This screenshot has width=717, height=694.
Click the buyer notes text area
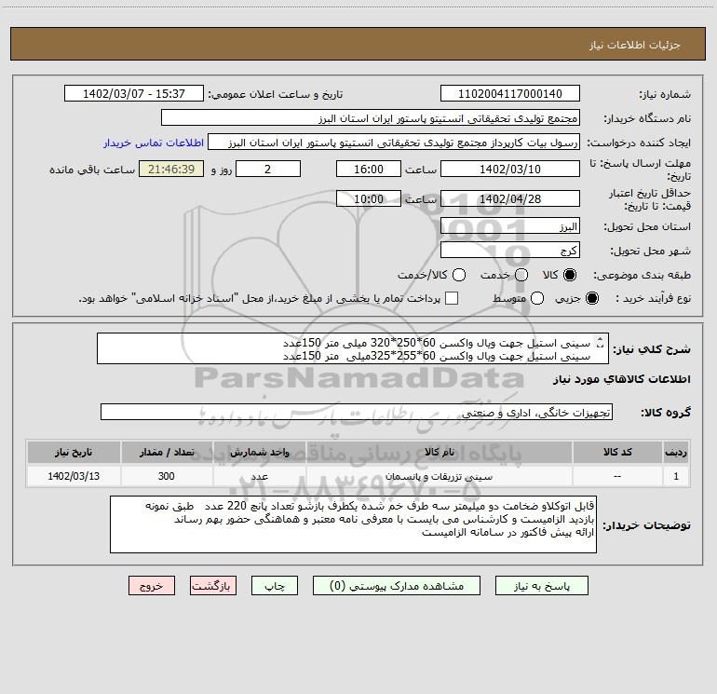click(x=353, y=524)
